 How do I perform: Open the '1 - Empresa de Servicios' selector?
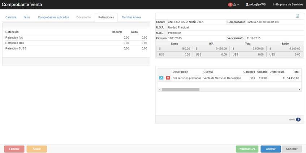click(288, 4)
